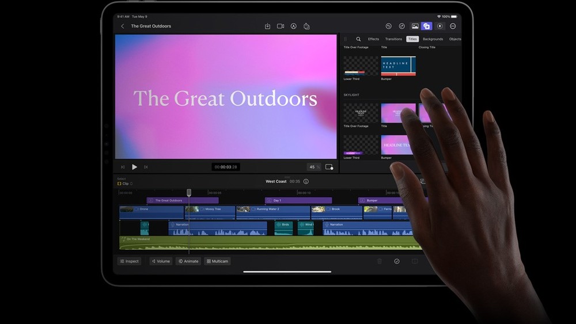Select the upper Lower Third title thumbnail
Viewport: 576px width, 324px height.
(x=361, y=66)
